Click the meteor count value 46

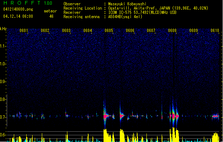tap(51, 16)
